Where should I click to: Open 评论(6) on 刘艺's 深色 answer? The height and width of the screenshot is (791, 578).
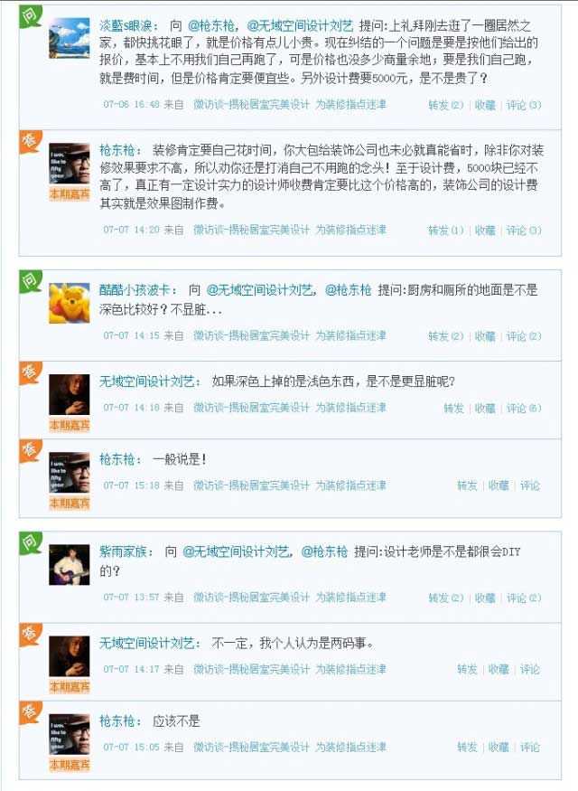pos(524,408)
